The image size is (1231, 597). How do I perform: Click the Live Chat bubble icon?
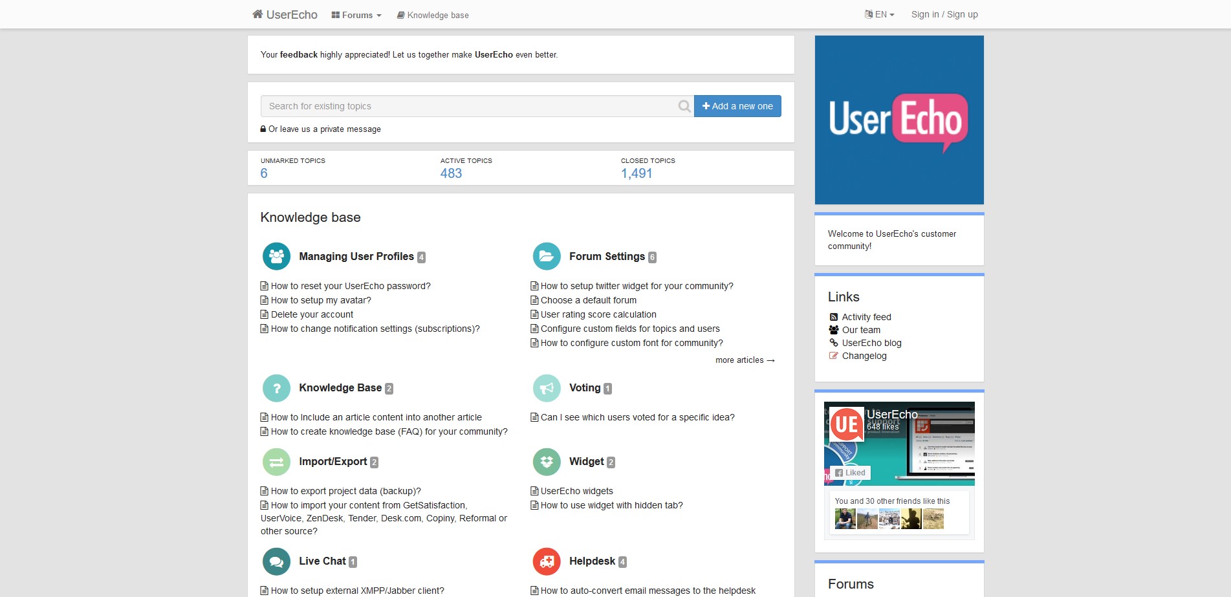276,561
